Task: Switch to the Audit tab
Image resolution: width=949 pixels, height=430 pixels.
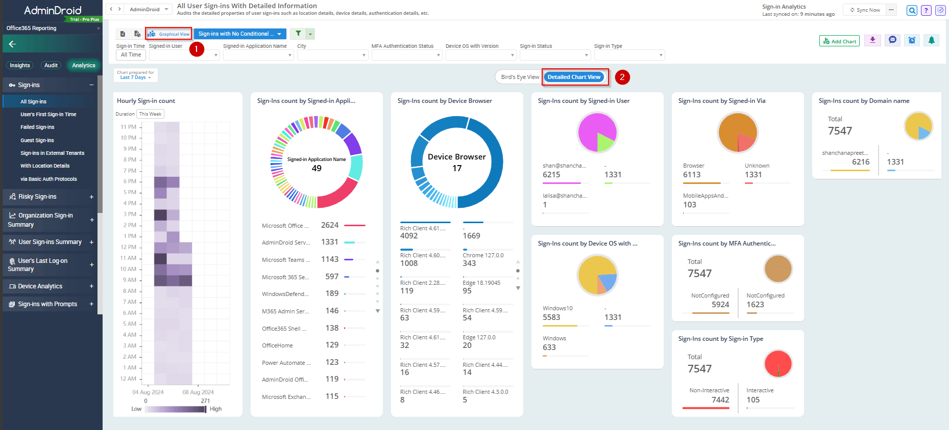Action: pyautogui.click(x=51, y=65)
